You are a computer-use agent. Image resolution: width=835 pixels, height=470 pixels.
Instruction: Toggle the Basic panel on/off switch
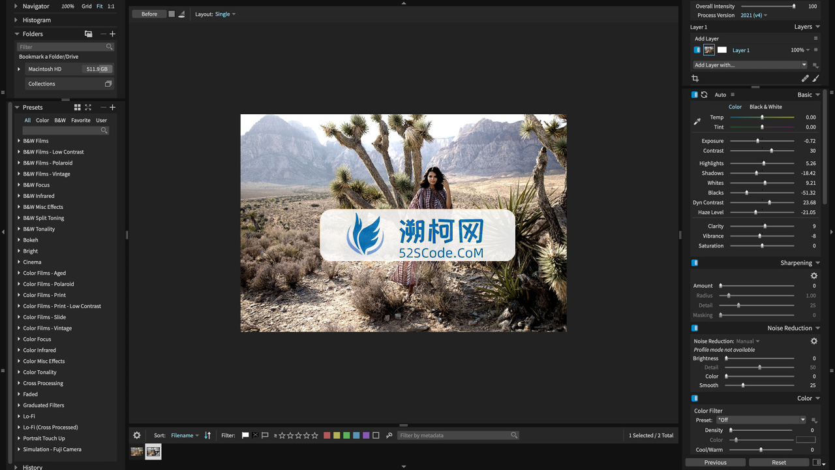(695, 95)
